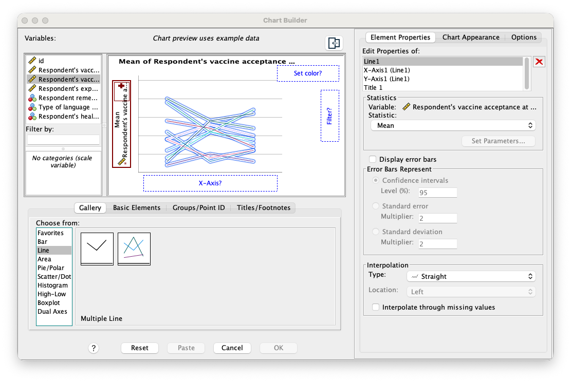The image size is (571, 382).
Task: Enable Display error bars checkbox
Action: (x=373, y=159)
